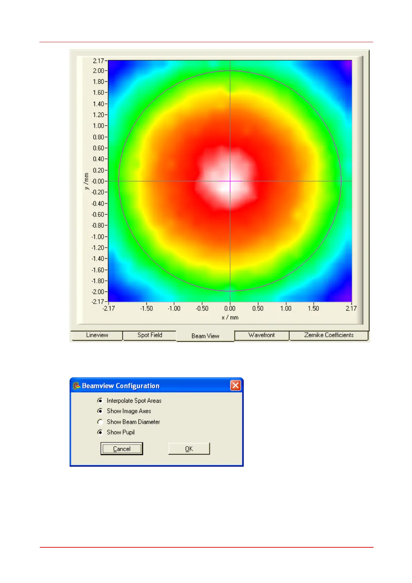Click the 1.00 y-axis tick label
Screen dimensions: 412x583
[98, 126]
